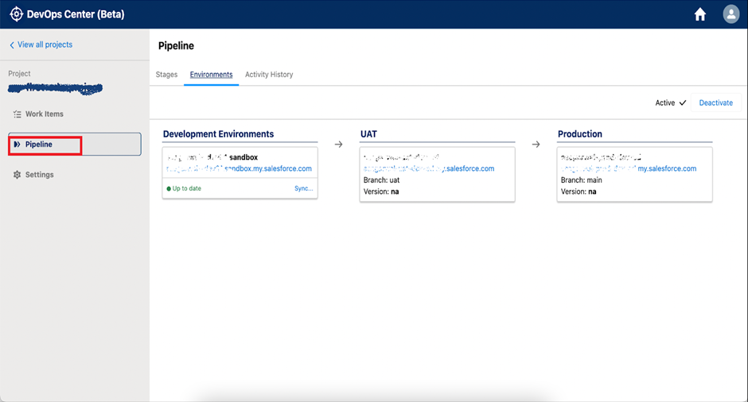Click the Pipeline page title
The width and height of the screenshot is (748, 402).
click(176, 46)
